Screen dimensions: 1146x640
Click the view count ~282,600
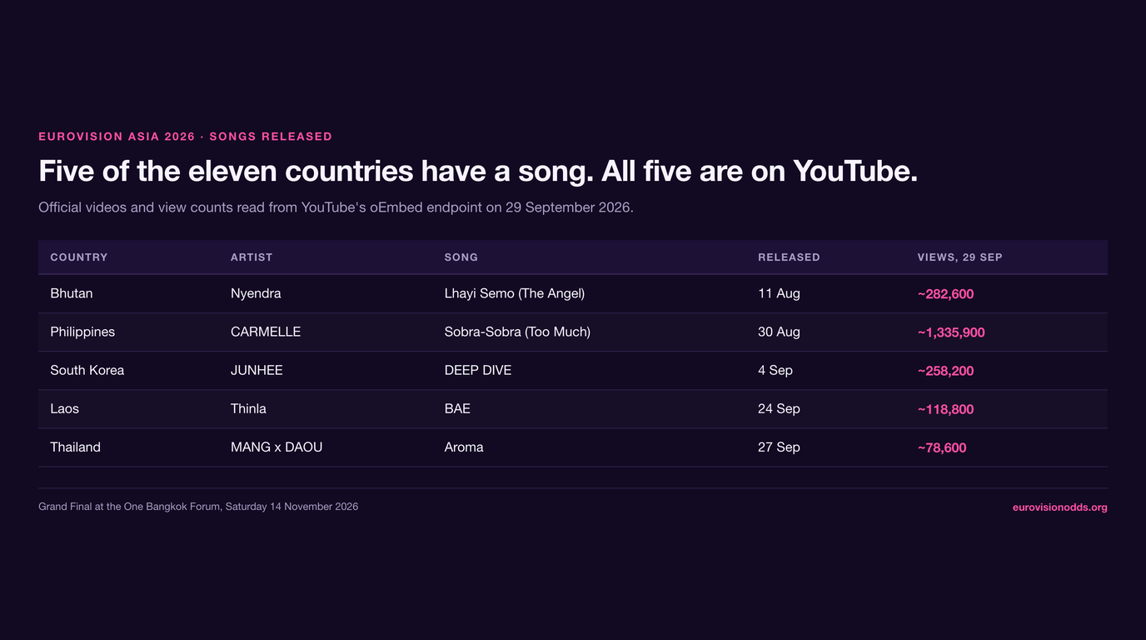tap(945, 294)
